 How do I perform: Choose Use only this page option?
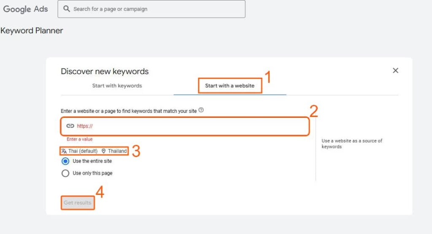[65, 173]
